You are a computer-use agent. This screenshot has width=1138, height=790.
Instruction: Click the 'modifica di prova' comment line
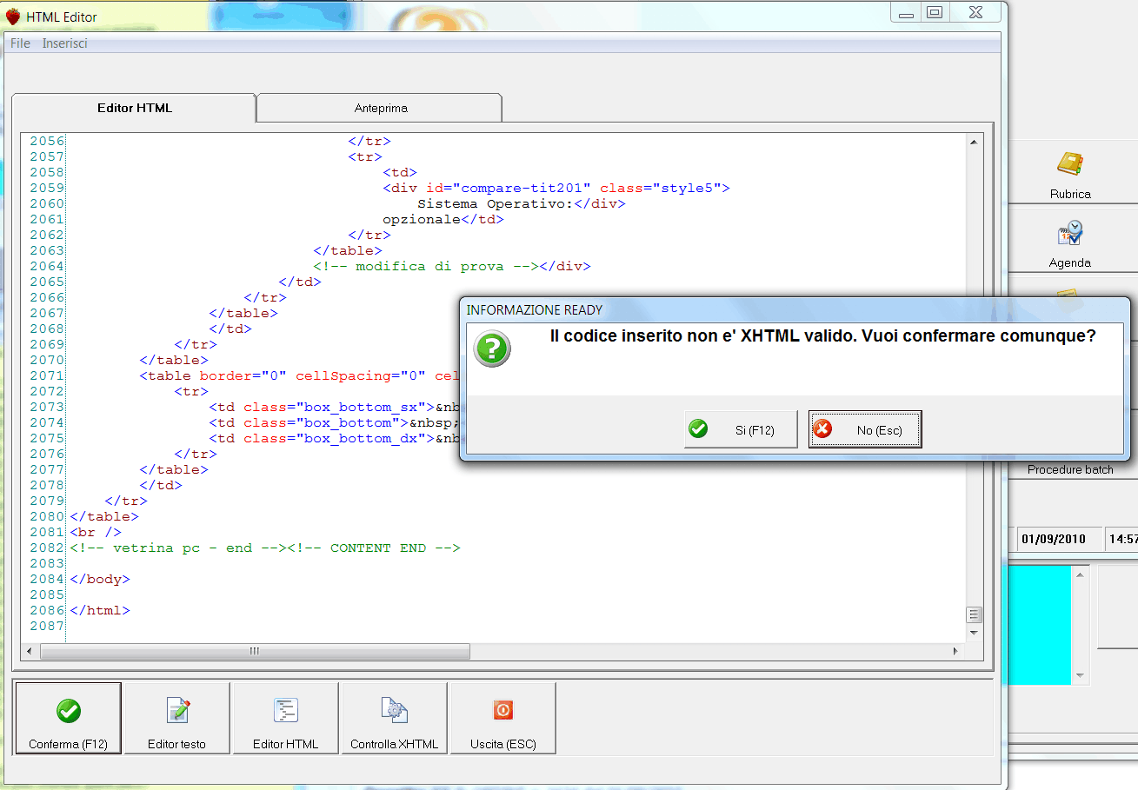(452, 266)
